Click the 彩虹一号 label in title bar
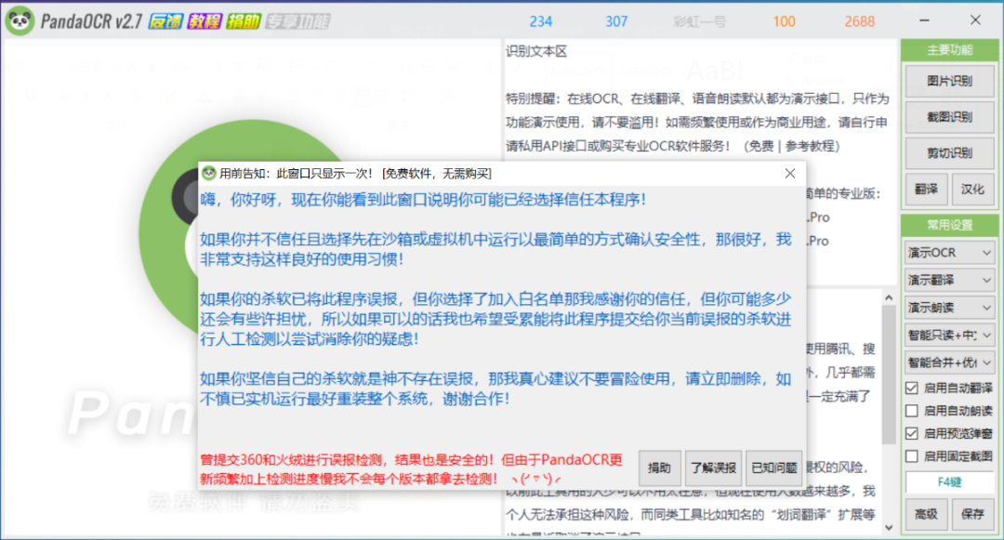This screenshot has height=540, width=1004. (x=700, y=21)
